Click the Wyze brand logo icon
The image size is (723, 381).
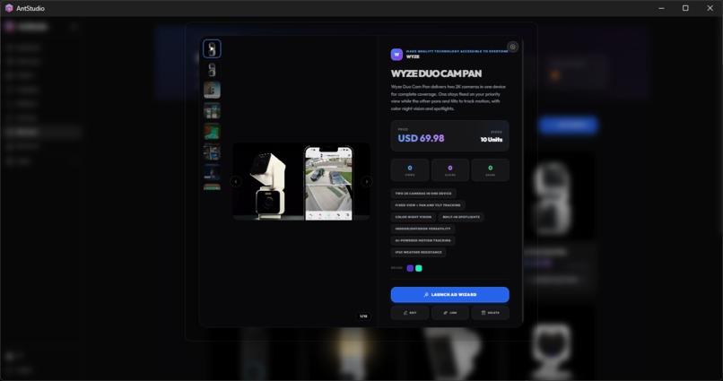point(396,55)
